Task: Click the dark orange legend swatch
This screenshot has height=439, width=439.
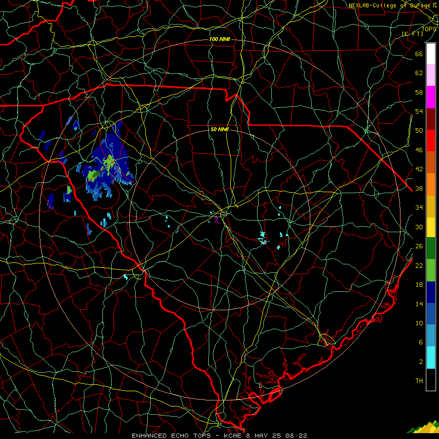Action: [431, 162]
